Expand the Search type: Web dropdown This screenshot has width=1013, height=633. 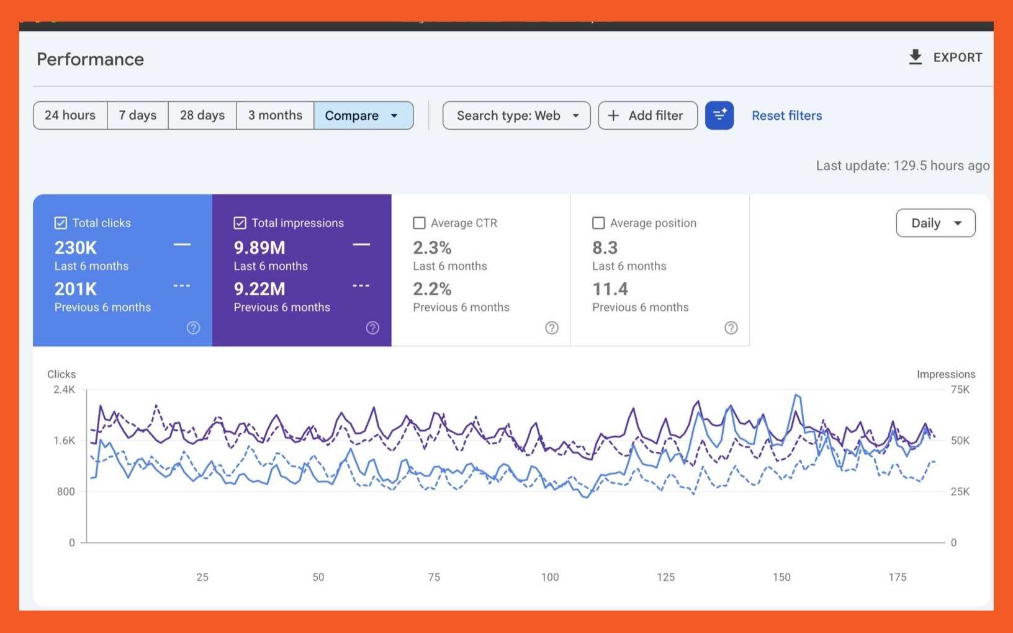pos(516,115)
